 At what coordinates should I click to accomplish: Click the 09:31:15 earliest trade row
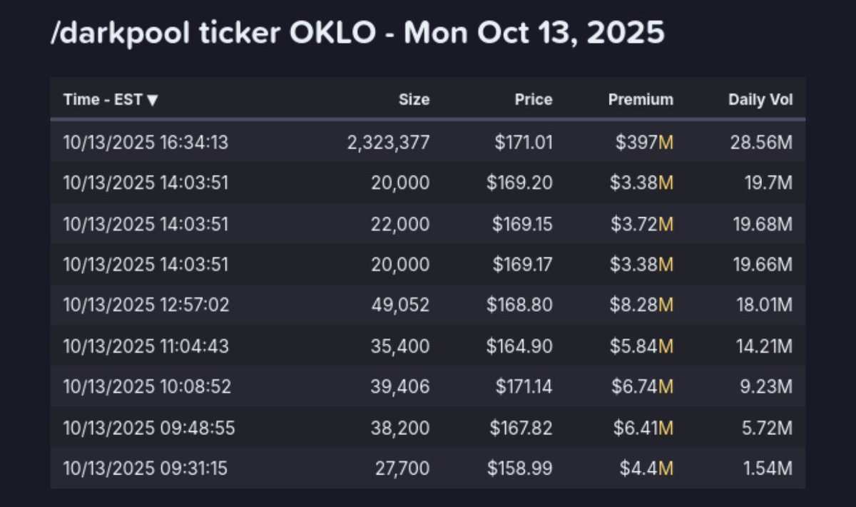tap(146, 468)
